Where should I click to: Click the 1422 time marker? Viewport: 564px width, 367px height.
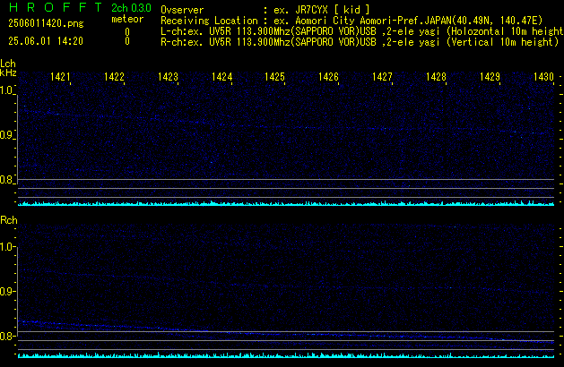tap(114, 77)
